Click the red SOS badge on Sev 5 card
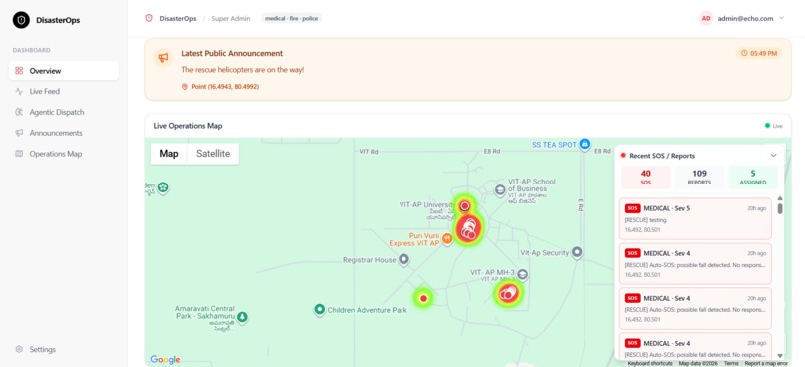The width and height of the screenshot is (805, 367). (632, 208)
